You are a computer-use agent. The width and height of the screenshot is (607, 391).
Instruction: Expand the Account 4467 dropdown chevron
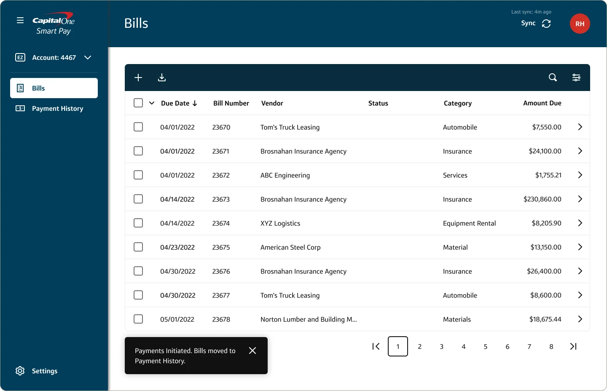(x=88, y=57)
